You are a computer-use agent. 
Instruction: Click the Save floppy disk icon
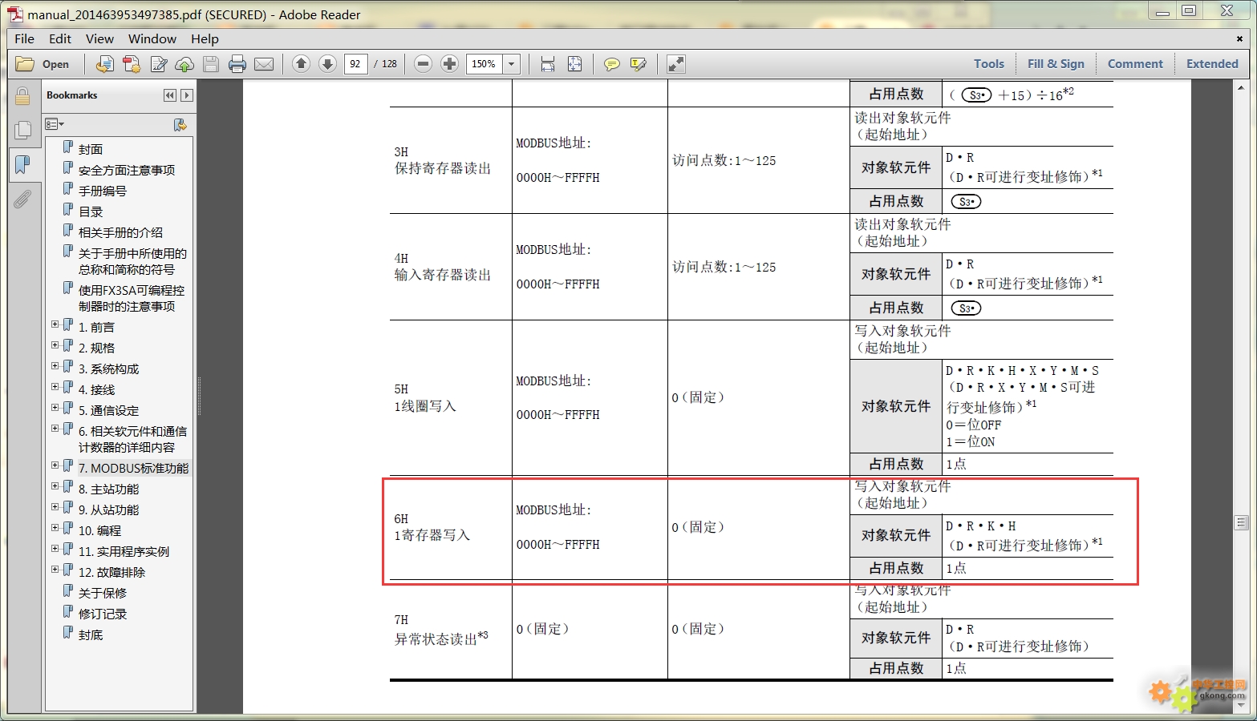(211, 64)
